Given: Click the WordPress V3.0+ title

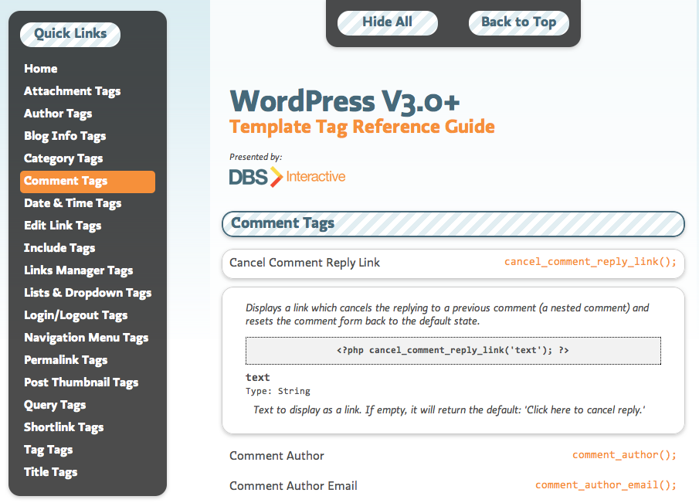Looking at the screenshot, I should (344, 101).
